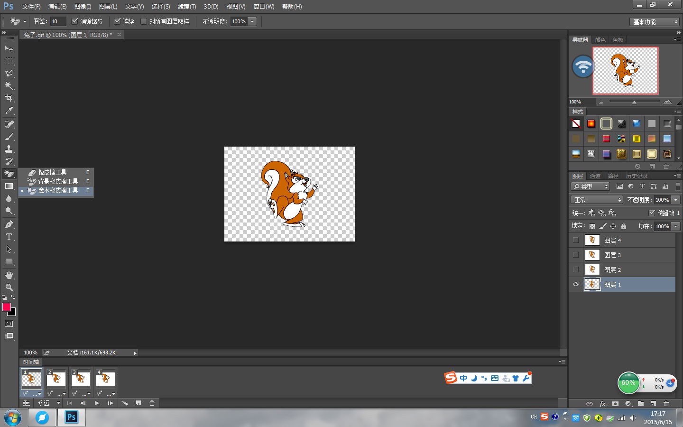Hide 图层 1 using its eye icon
The image size is (683, 427).
coord(576,284)
